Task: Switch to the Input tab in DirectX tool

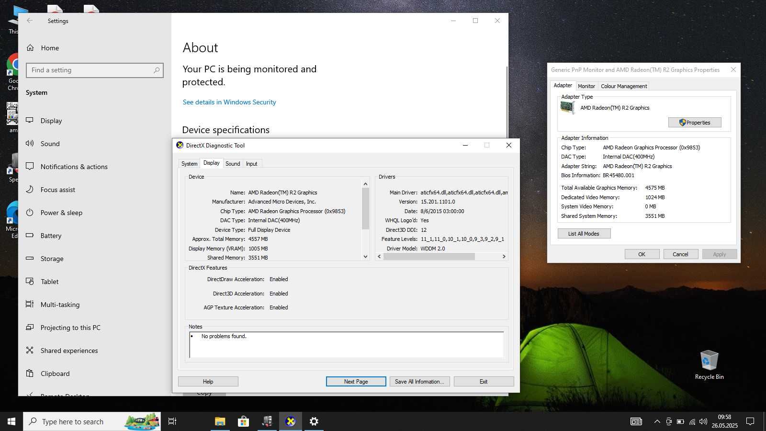Action: pyautogui.click(x=251, y=164)
